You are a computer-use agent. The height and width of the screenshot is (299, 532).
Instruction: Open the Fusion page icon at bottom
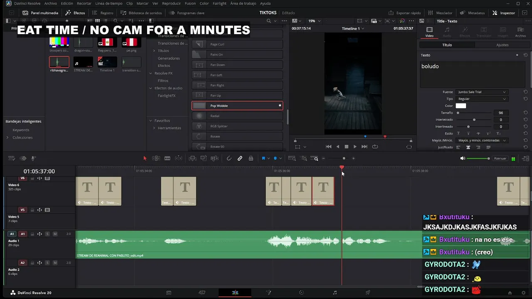[268, 293]
